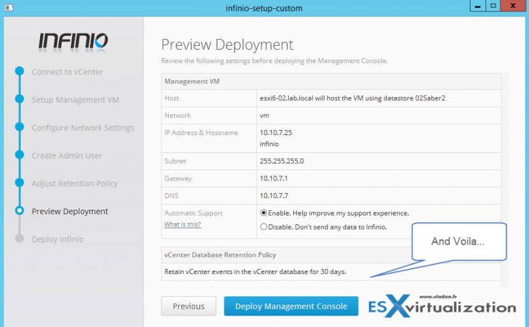
Task: Click the window icon in title bar
Action: [9, 7]
